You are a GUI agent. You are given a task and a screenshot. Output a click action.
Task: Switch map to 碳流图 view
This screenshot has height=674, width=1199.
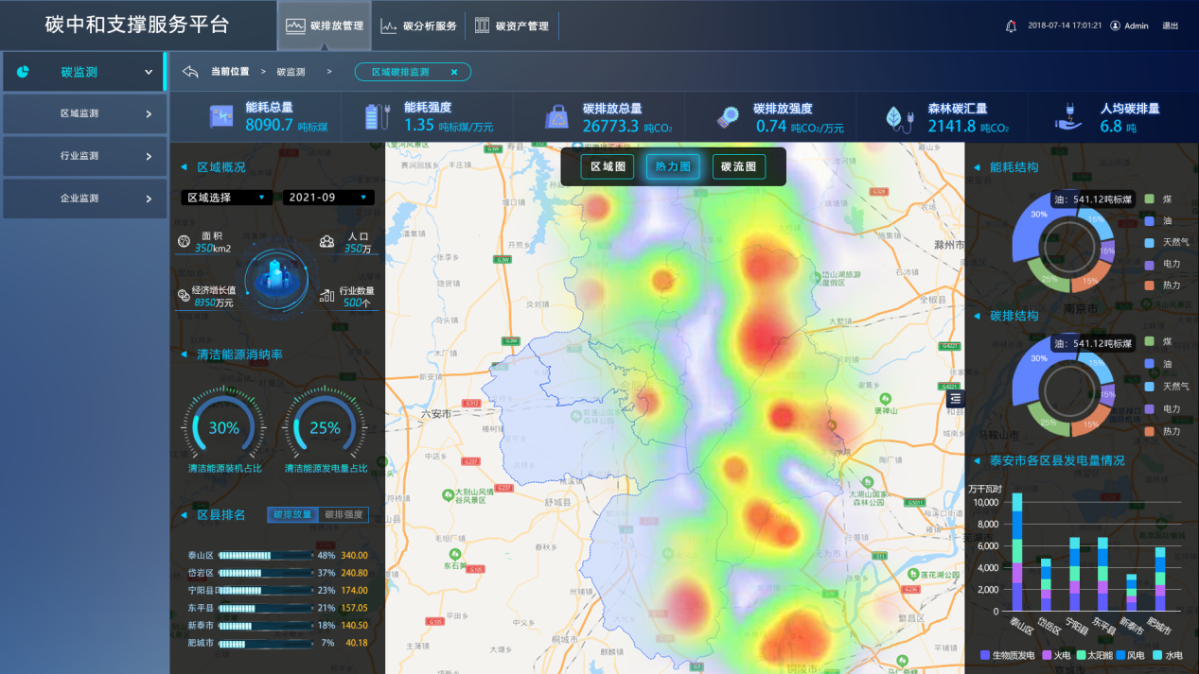(x=738, y=167)
